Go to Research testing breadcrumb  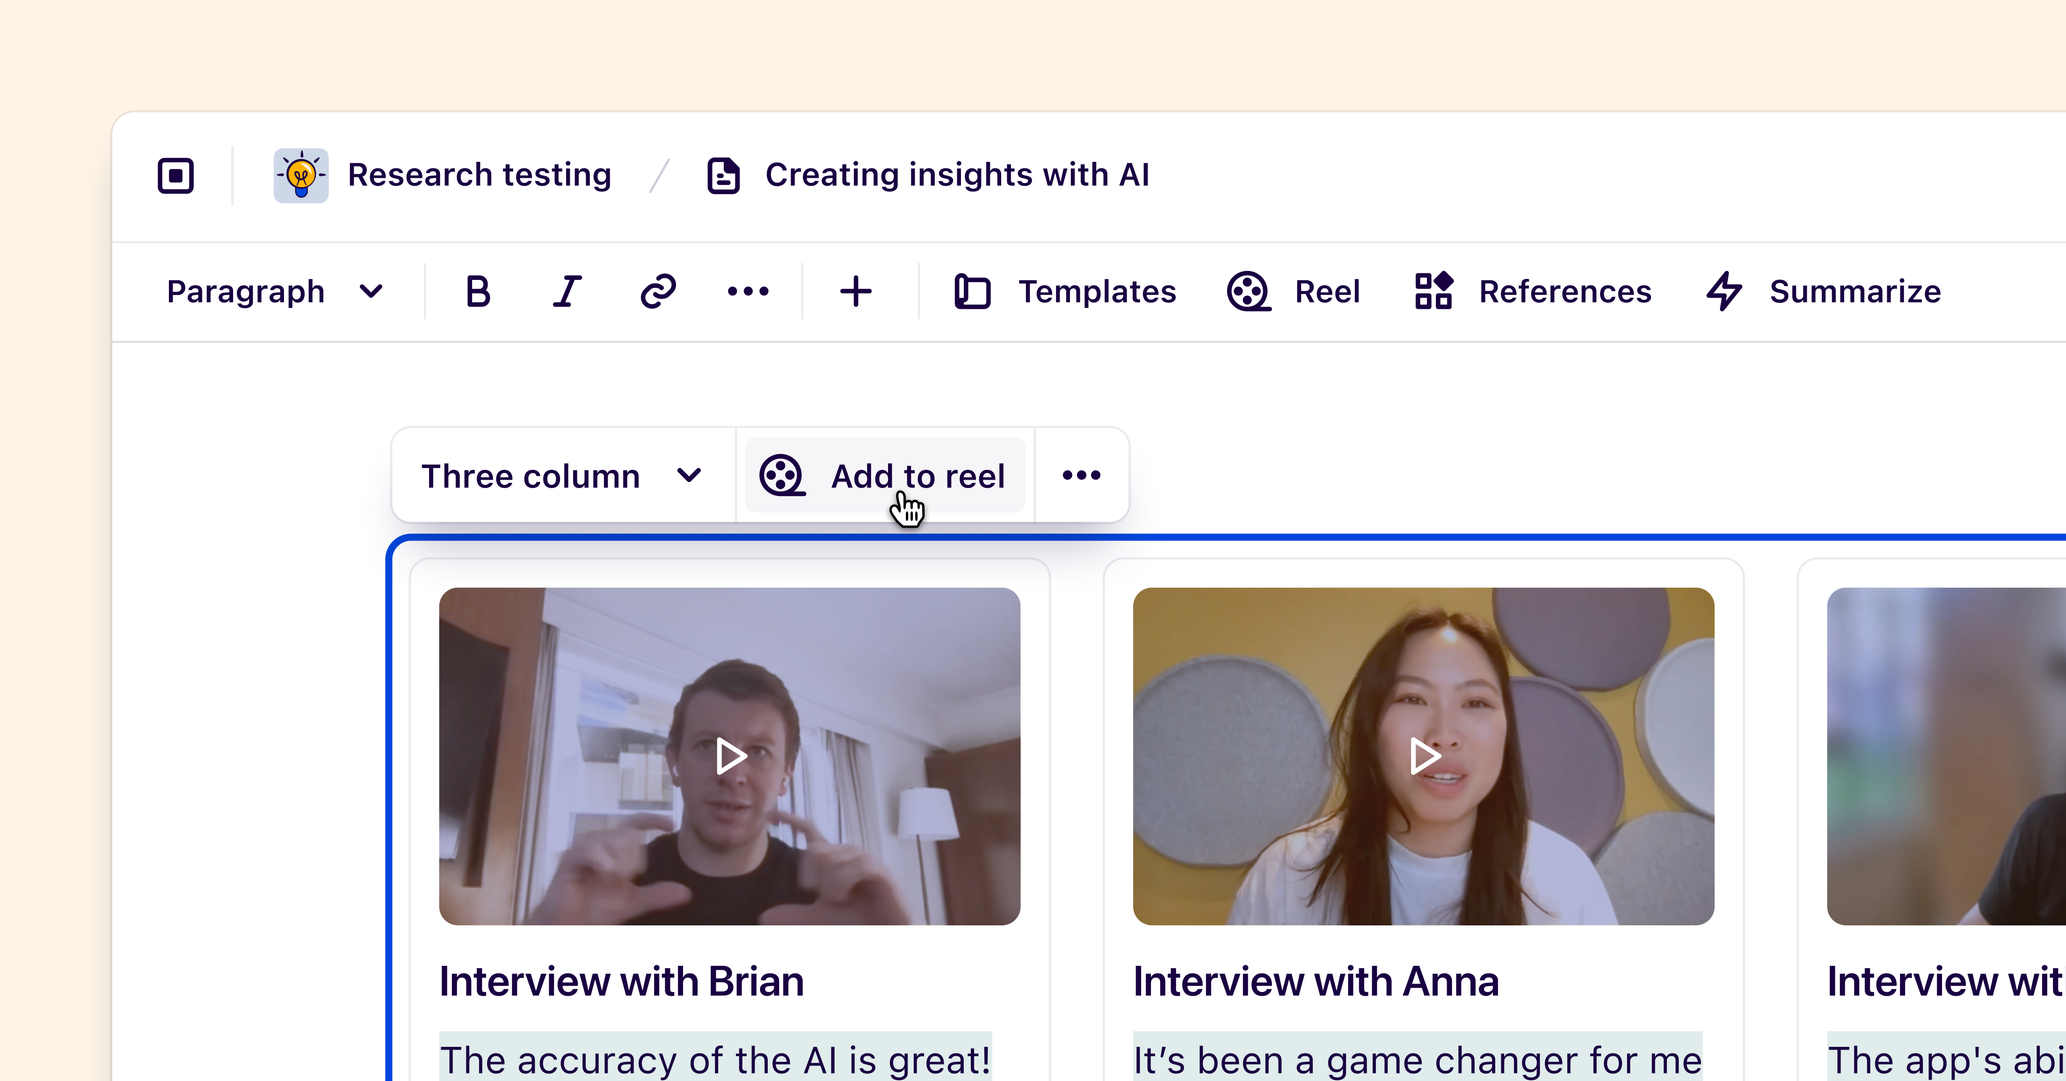tap(479, 175)
